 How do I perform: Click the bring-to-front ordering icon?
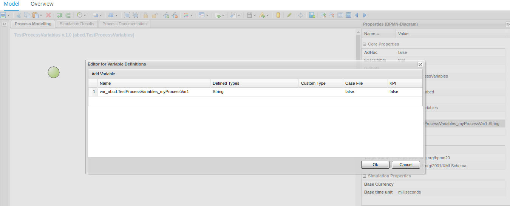[x=95, y=15]
